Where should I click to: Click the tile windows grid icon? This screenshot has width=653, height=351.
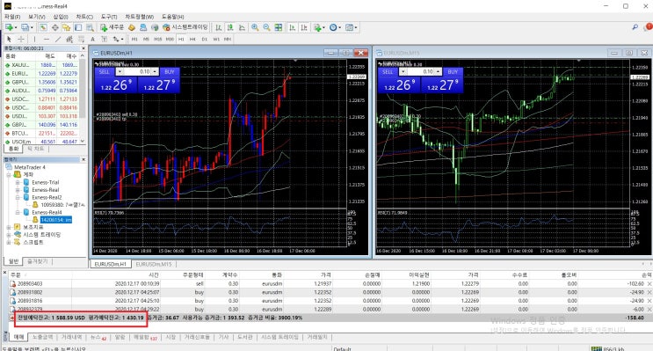coord(279,27)
